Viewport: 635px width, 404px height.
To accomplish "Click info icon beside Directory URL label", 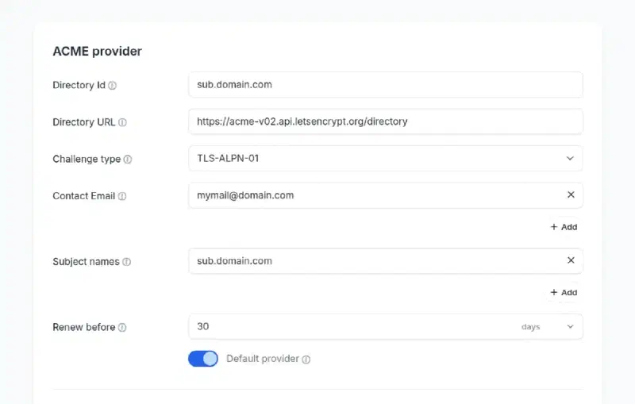I will pos(122,122).
